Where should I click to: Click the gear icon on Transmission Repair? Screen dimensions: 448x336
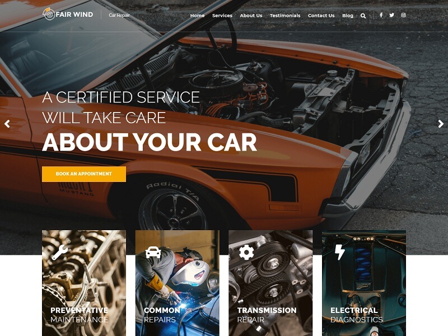[246, 253]
